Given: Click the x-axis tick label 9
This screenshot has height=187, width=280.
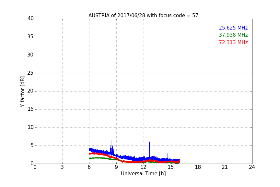Looking at the screenshot, I should (x=116, y=167).
